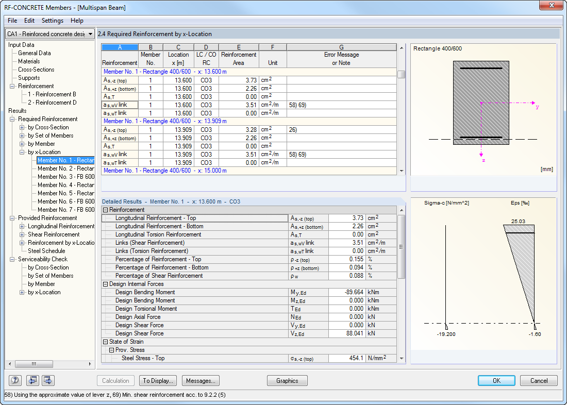The height and width of the screenshot is (405, 567).
Task: Open the Messages... dialog button
Action: click(x=201, y=380)
